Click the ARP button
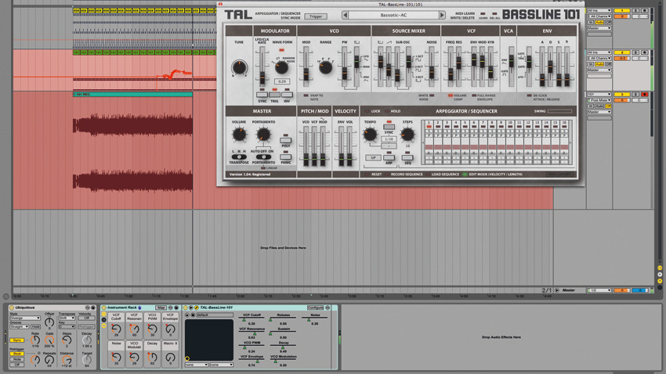Viewport: 666px width, 374px height. pos(389,157)
